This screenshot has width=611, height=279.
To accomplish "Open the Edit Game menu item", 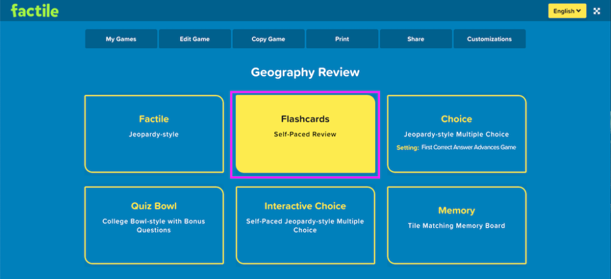I will point(194,39).
